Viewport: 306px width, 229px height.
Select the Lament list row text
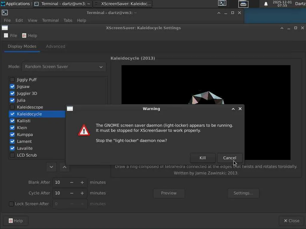click(x=24, y=141)
